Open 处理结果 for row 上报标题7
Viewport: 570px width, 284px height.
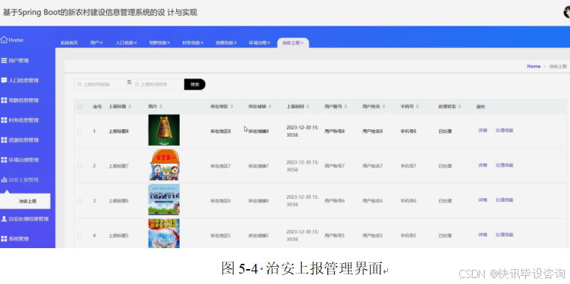505,165
